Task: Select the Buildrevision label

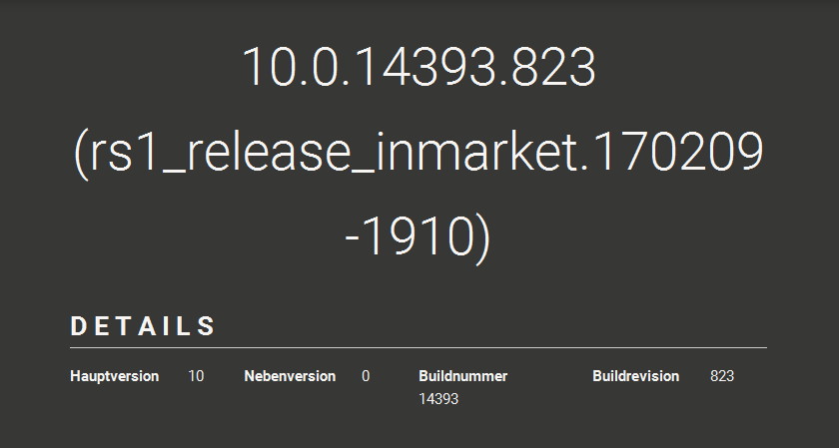Action: click(635, 376)
